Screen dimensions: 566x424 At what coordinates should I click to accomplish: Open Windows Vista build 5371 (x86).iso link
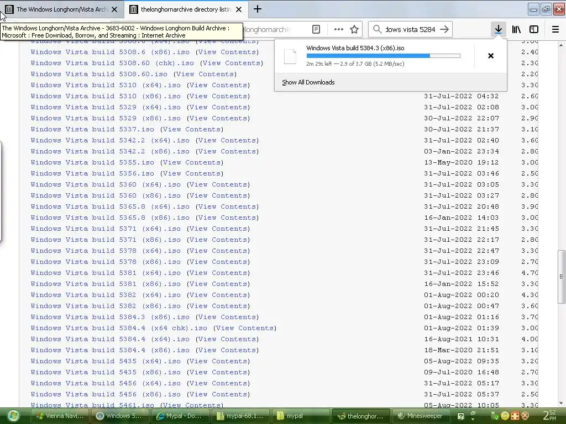coord(106,240)
